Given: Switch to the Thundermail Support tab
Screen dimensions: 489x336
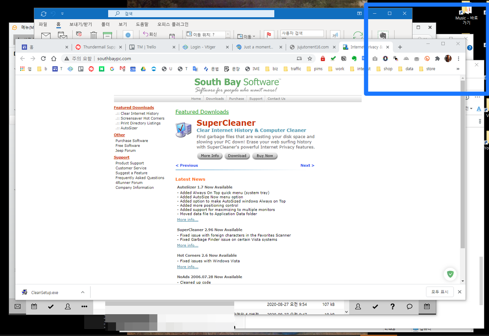Looking at the screenshot, I should (x=99, y=47).
